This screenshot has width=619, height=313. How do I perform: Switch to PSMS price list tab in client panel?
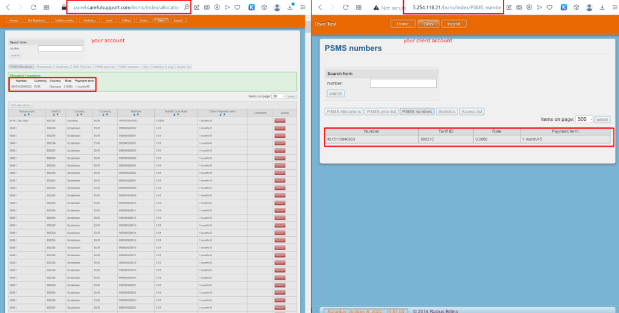[382, 112]
